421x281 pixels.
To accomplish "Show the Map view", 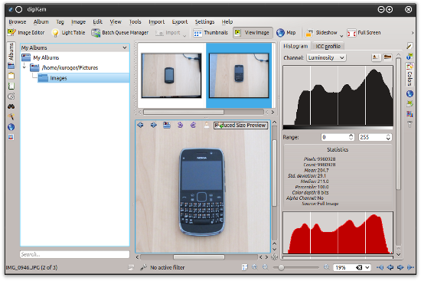I will pos(286,33).
